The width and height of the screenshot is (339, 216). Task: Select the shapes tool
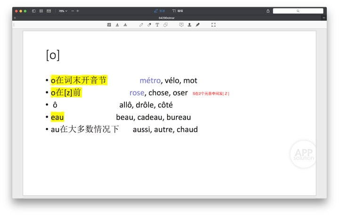[x=165, y=25]
